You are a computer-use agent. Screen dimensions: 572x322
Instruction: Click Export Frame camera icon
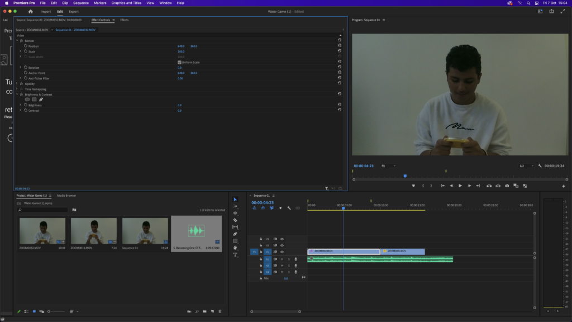coord(507,186)
